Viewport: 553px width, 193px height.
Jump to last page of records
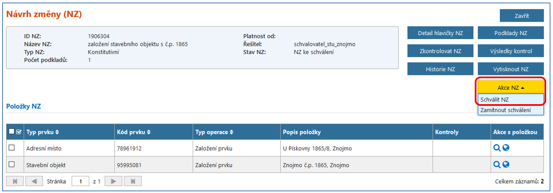click(x=132, y=182)
